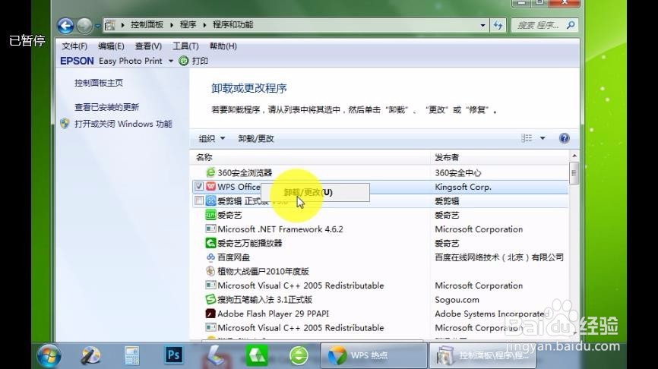Open the 编辑(E) menu
Screen dimensions: 658x369
point(111,46)
